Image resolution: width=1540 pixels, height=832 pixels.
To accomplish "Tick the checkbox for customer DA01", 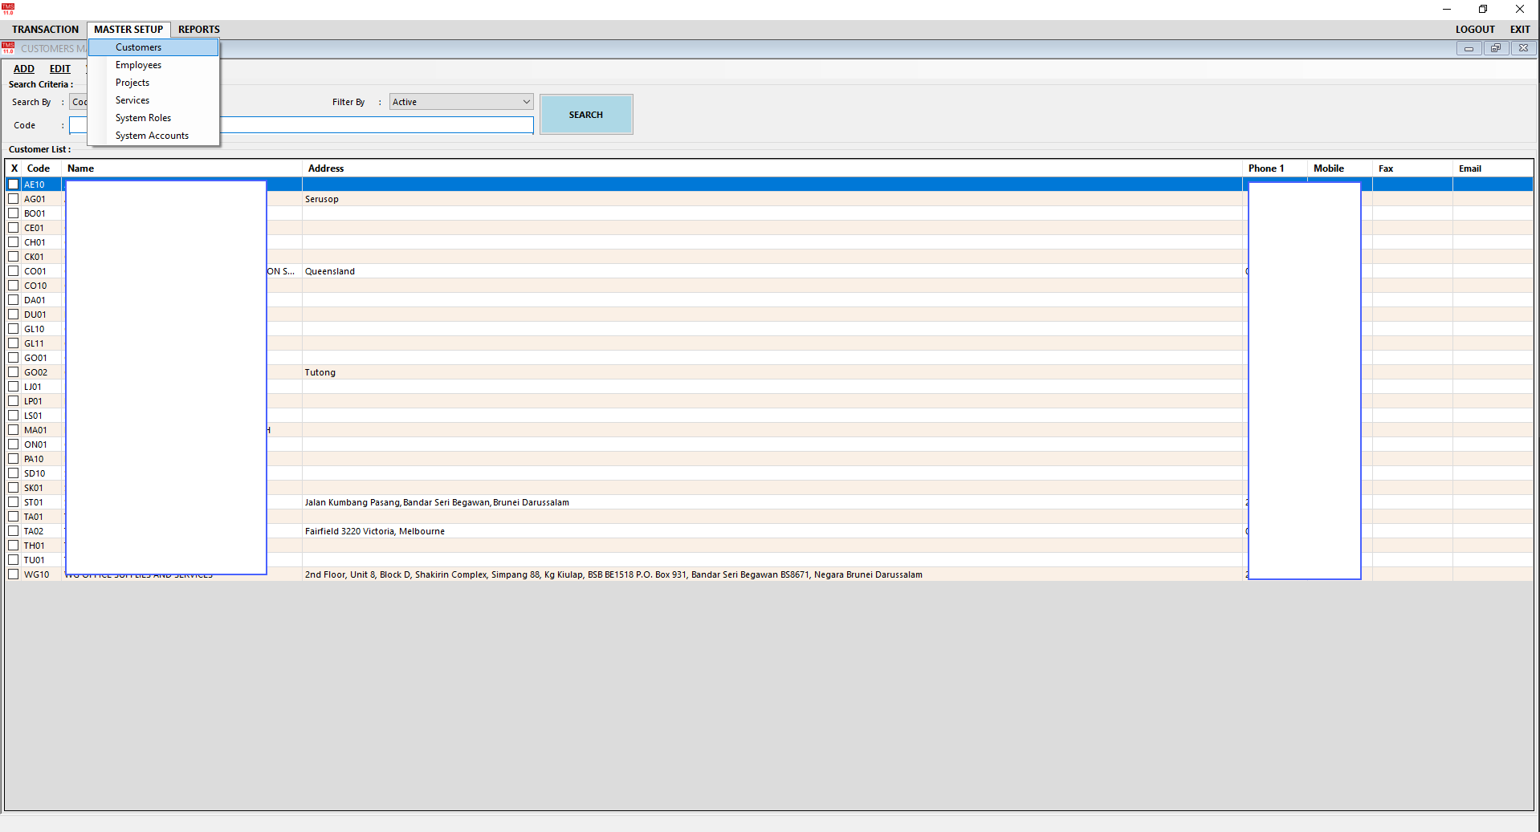I will click(x=14, y=300).
